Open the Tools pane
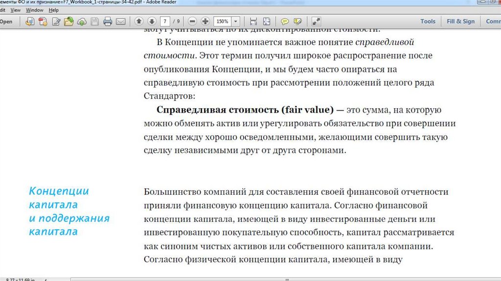Image resolution: width=501 pixels, height=281 pixels. (x=428, y=22)
